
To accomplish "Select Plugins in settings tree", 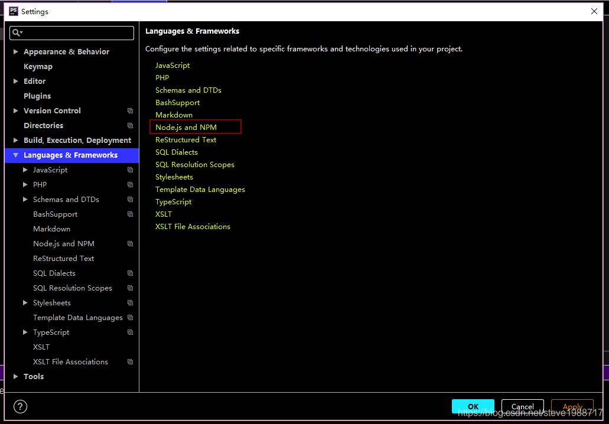I will (x=37, y=96).
